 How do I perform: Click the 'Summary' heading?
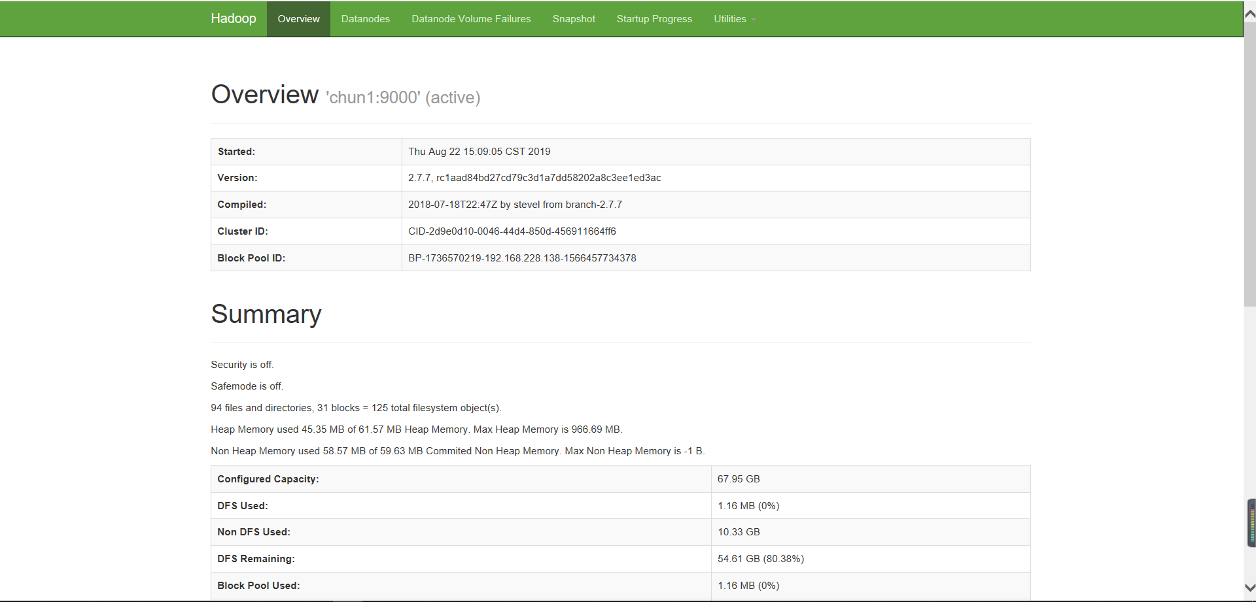click(266, 314)
